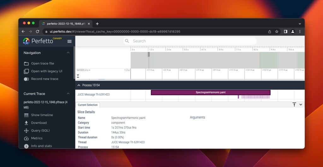Open browser side panel icon

point(285,32)
